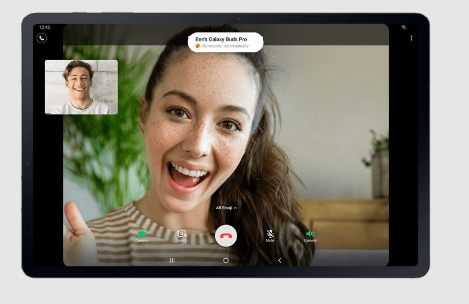Open the three-dot more options menu
Image resolution: width=469 pixels, height=304 pixels.
[411, 38]
